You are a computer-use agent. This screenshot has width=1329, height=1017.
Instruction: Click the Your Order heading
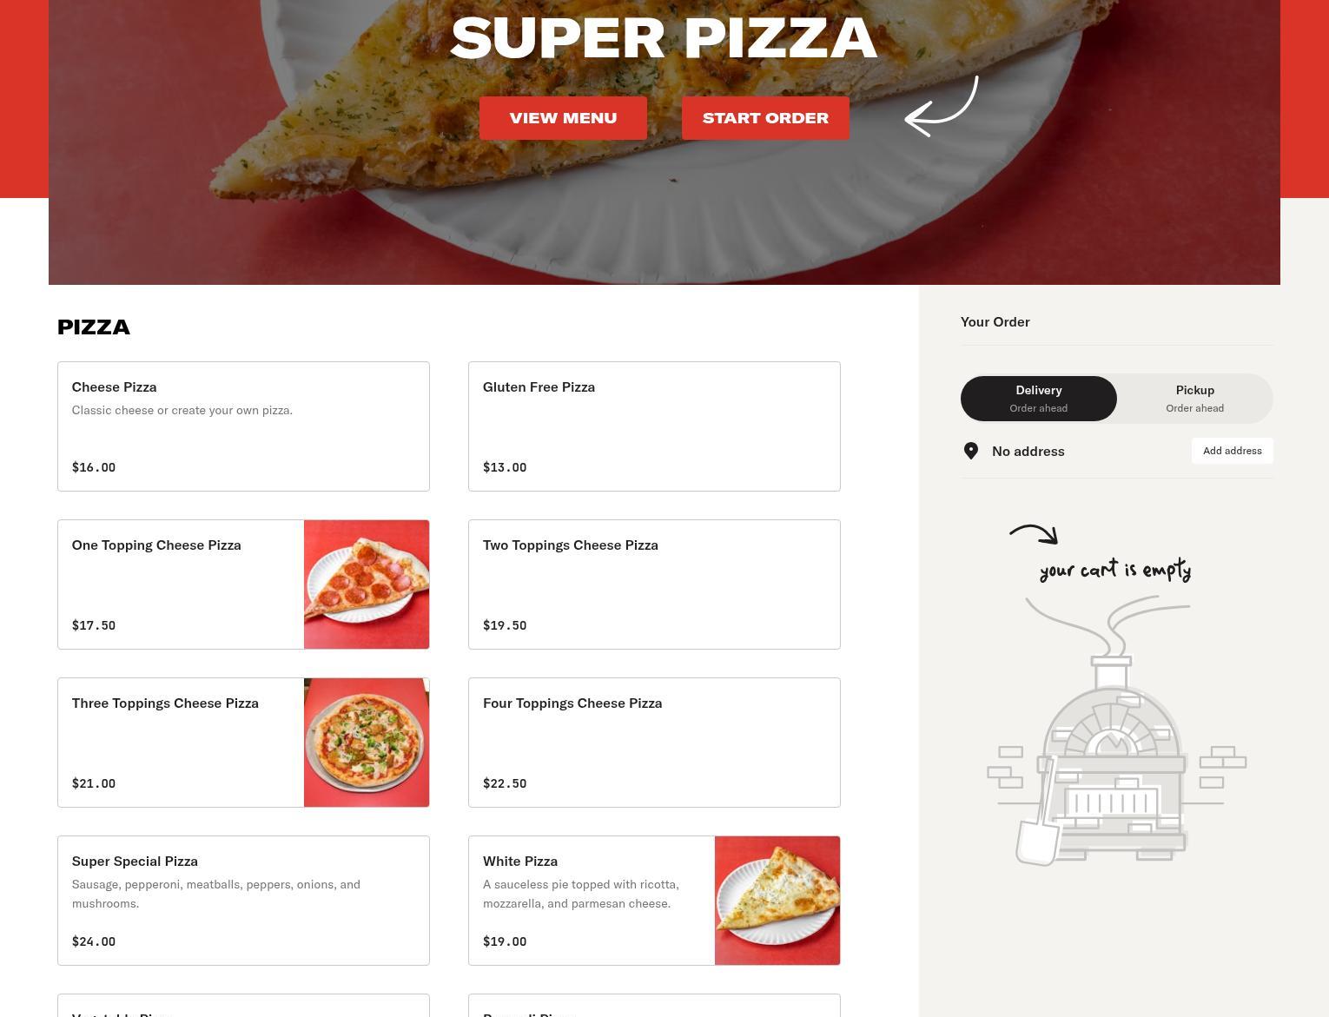coord(995,321)
